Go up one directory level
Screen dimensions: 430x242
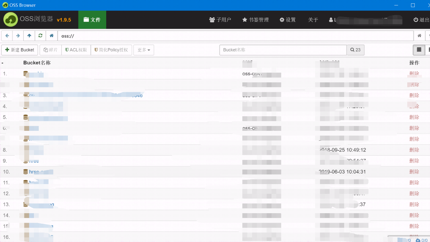click(x=29, y=36)
